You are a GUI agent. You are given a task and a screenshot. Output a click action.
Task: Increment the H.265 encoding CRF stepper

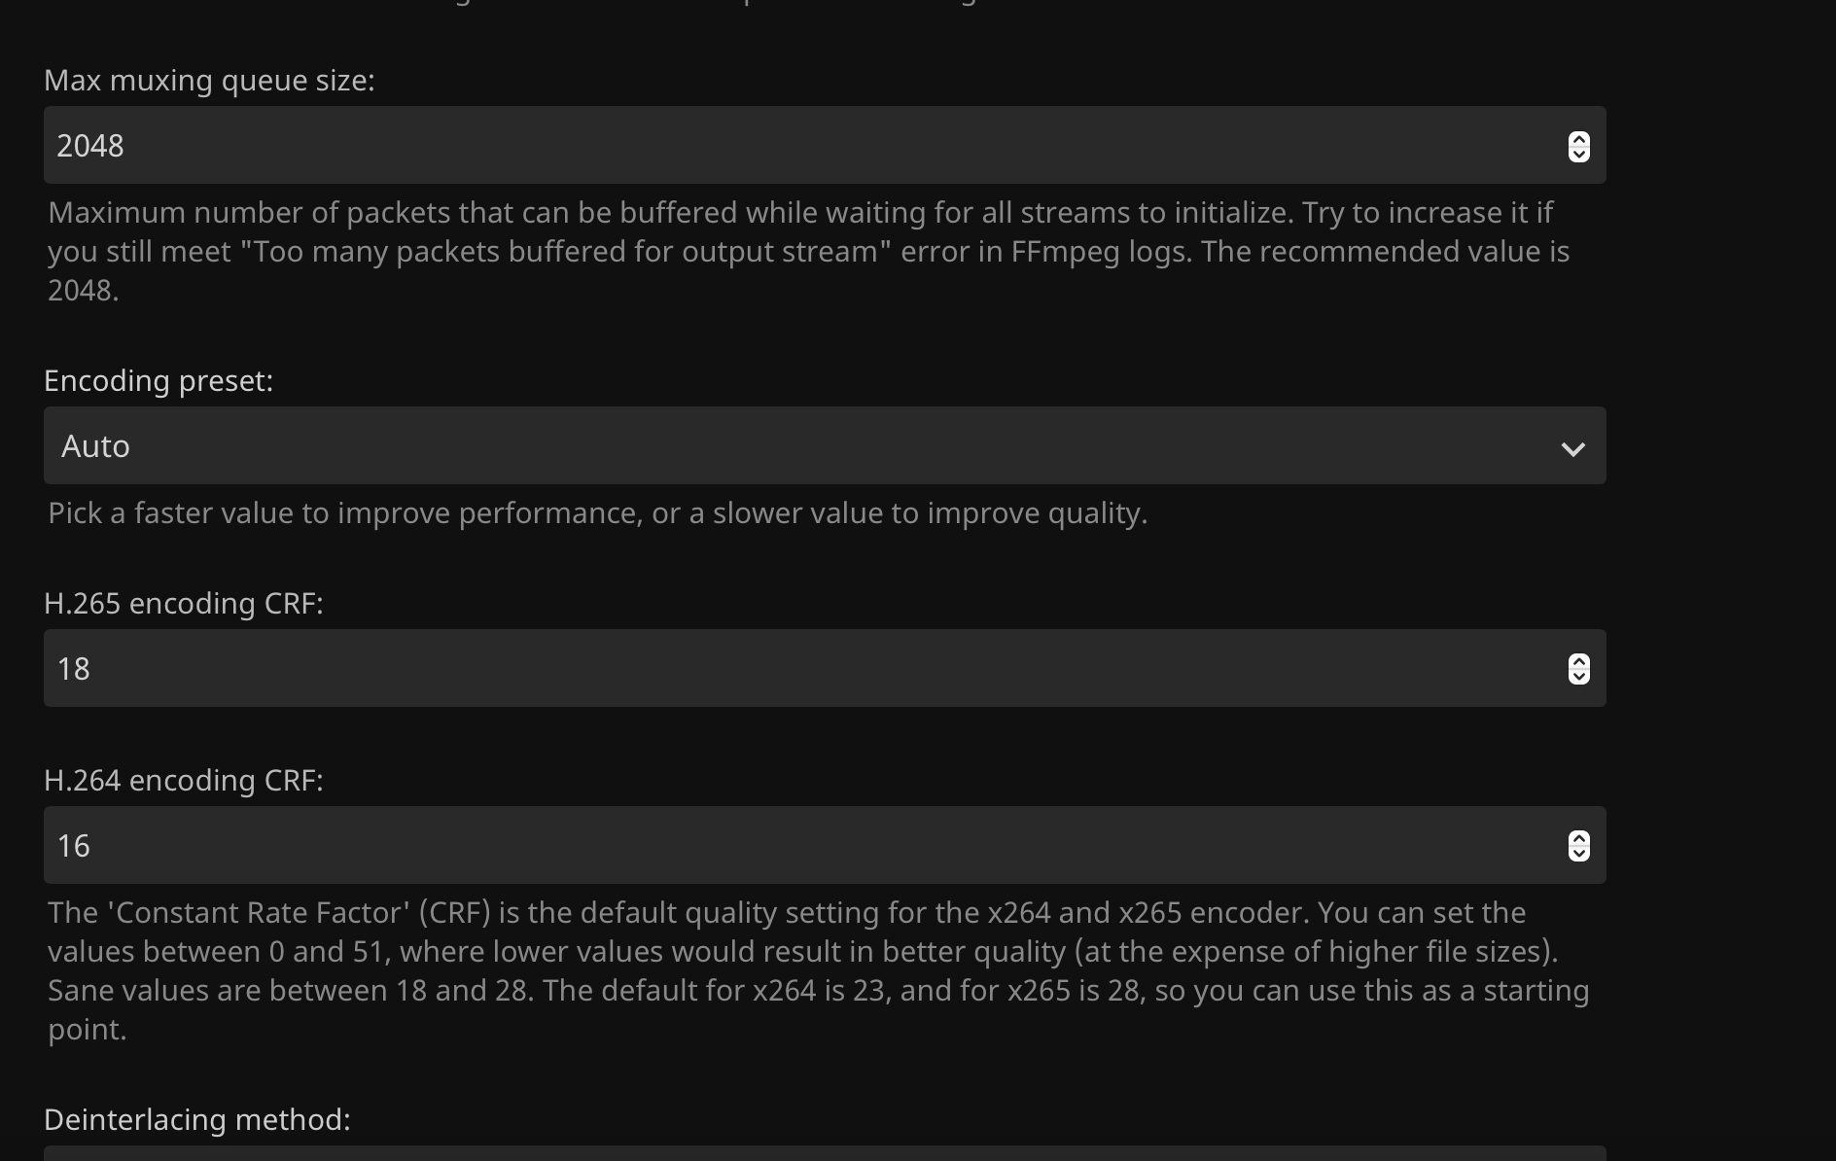coord(1578,662)
